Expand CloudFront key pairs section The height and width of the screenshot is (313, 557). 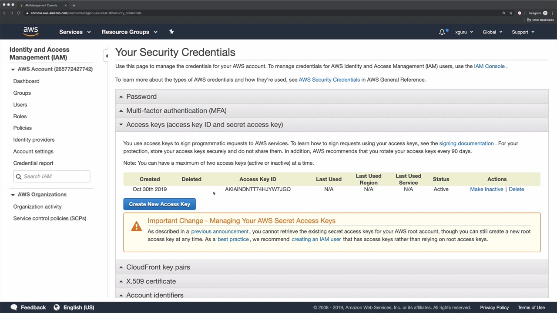point(158,267)
